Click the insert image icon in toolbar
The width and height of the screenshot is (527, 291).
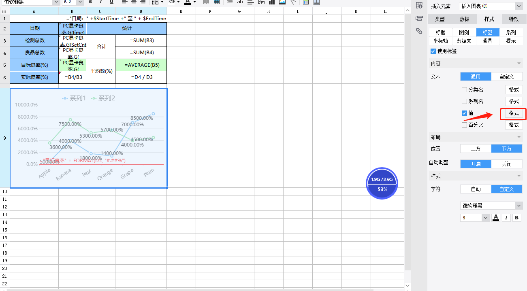tap(282, 2)
